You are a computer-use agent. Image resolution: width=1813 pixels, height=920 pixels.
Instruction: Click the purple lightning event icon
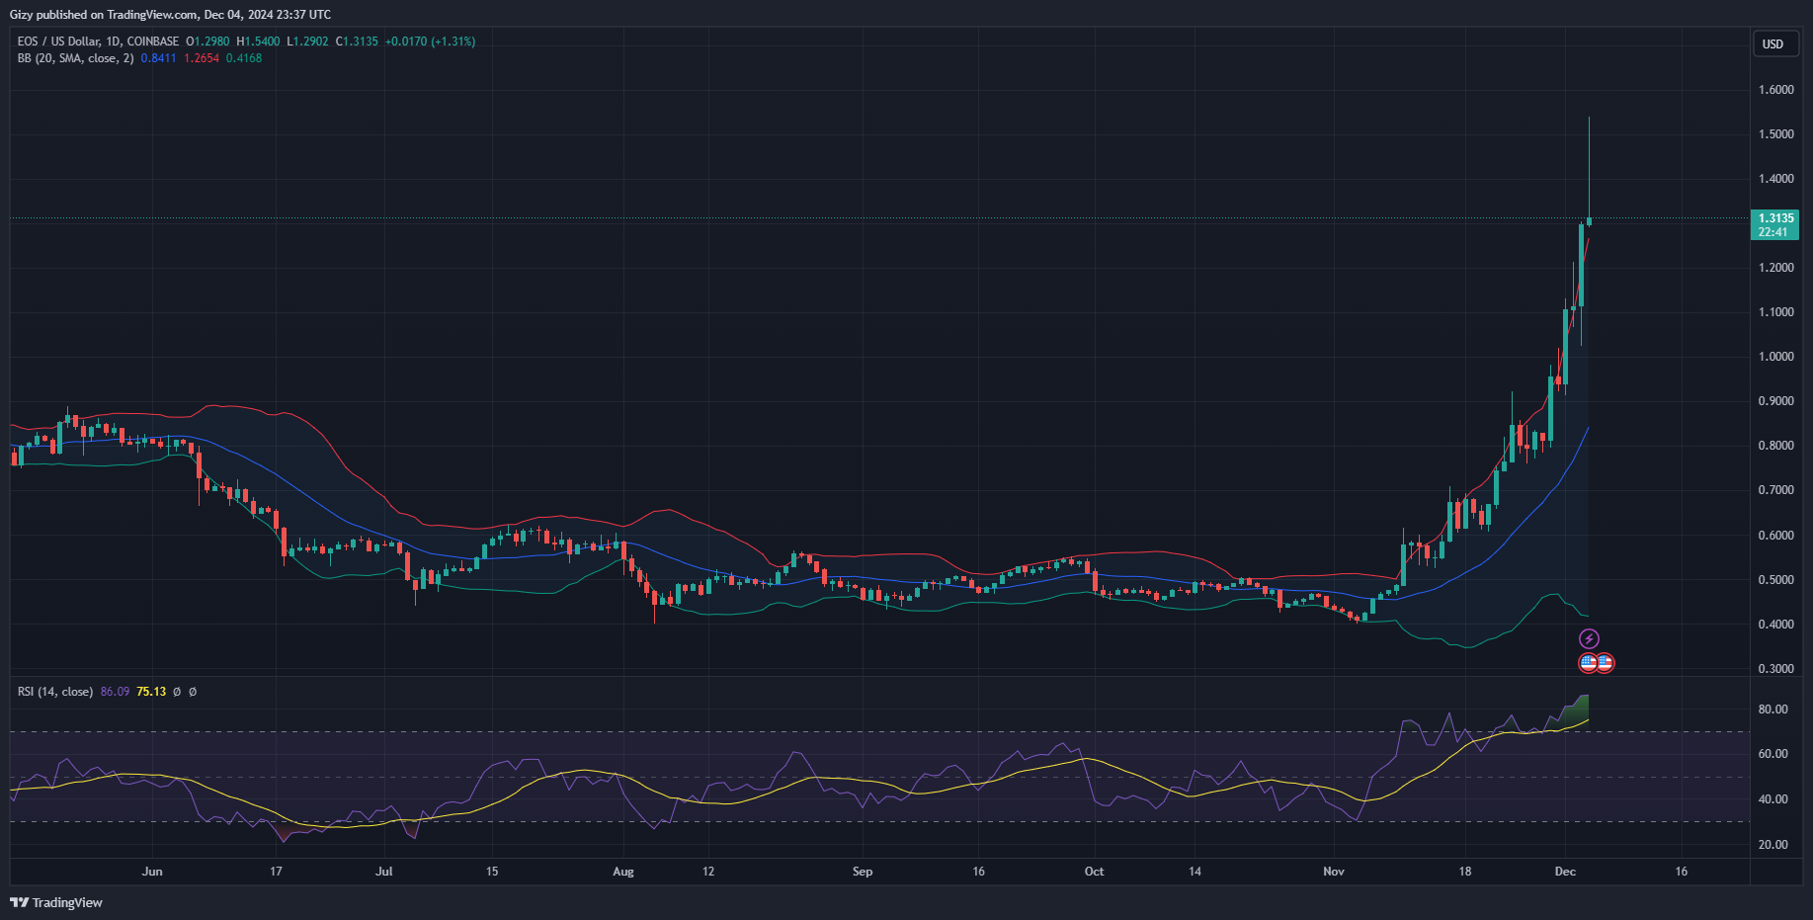coord(1589,638)
